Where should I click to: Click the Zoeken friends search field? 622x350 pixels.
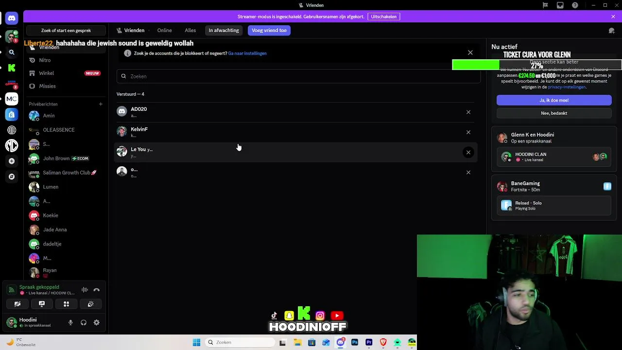298,76
